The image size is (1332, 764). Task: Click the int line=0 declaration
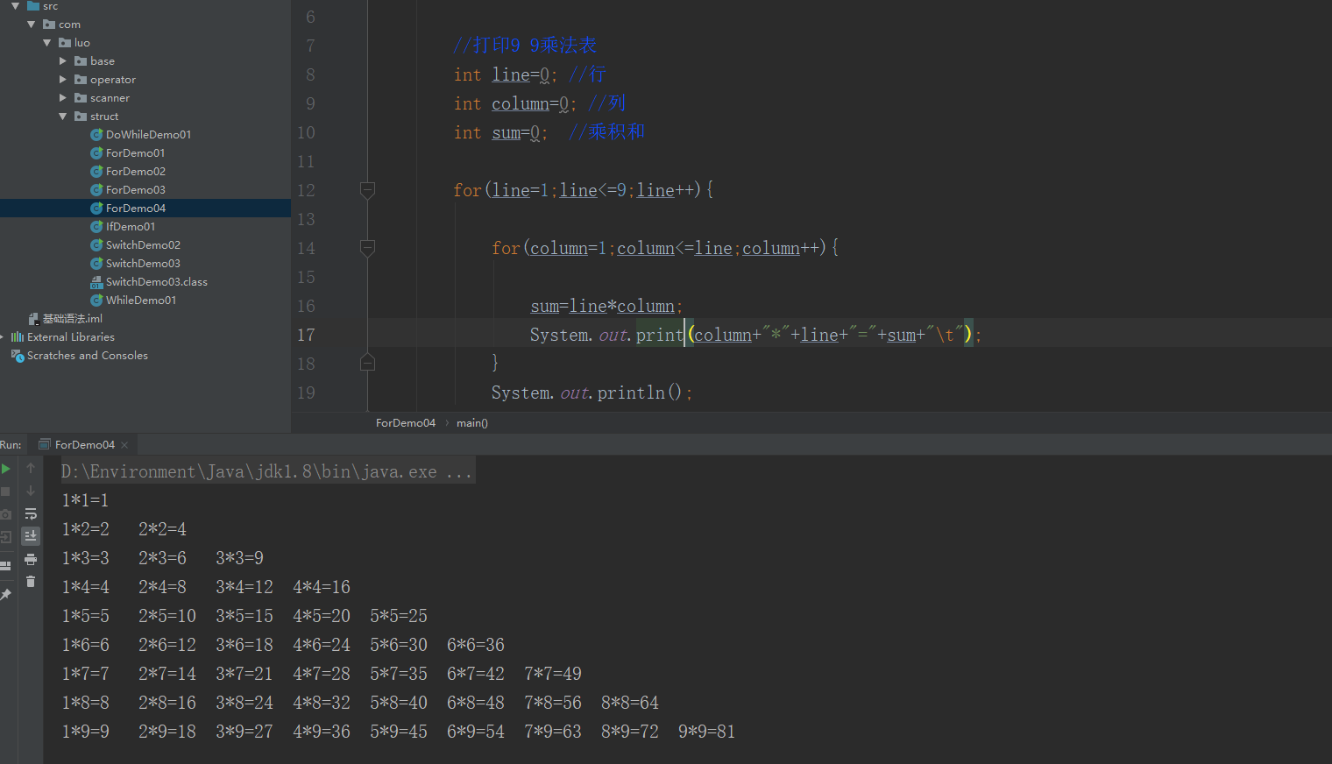(506, 74)
